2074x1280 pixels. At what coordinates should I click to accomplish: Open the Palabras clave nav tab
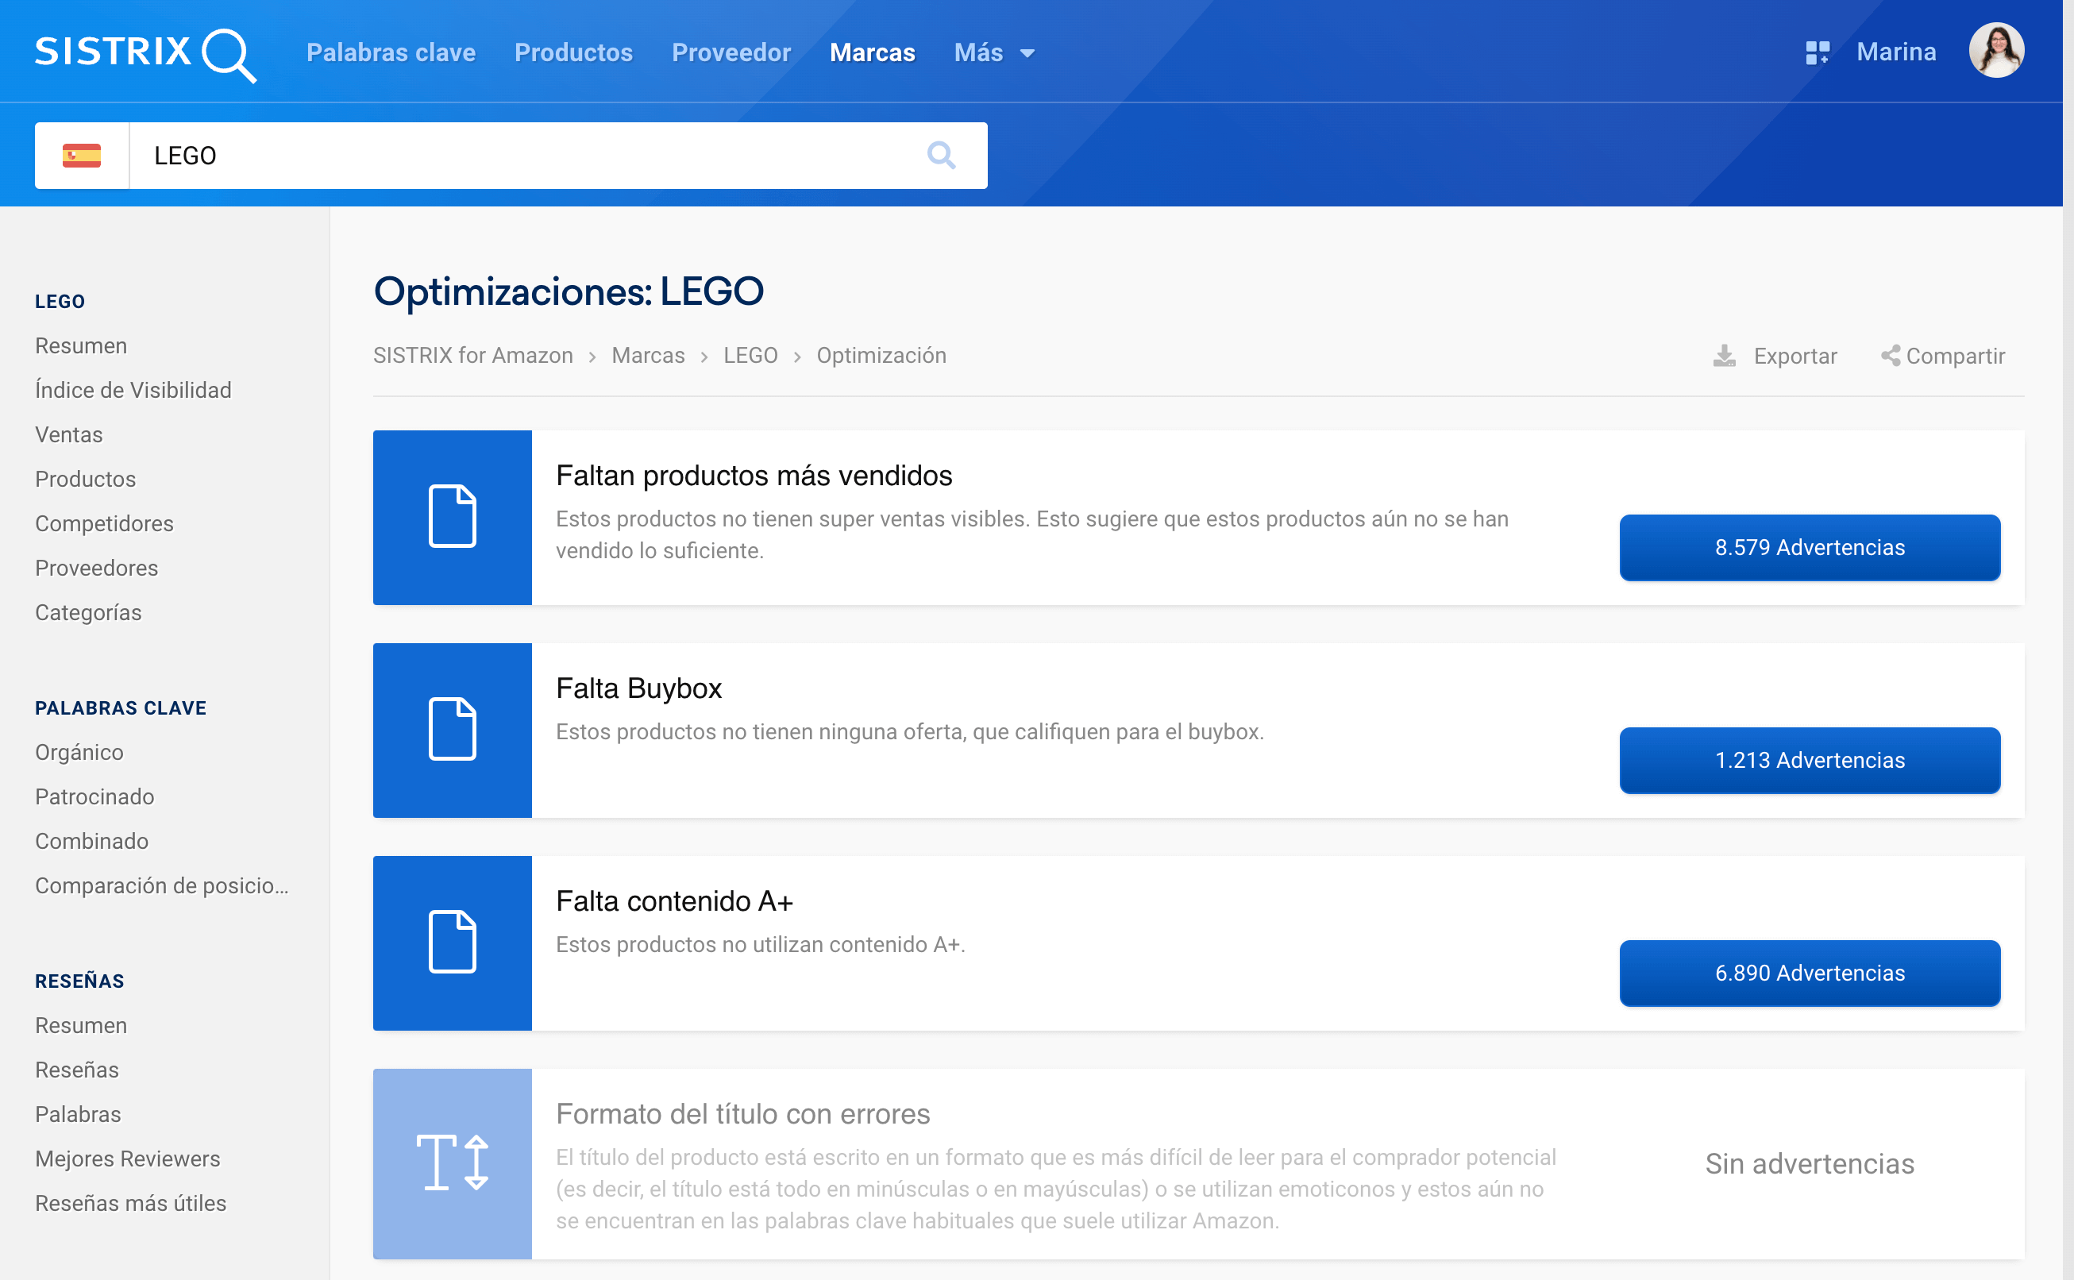pyautogui.click(x=390, y=52)
